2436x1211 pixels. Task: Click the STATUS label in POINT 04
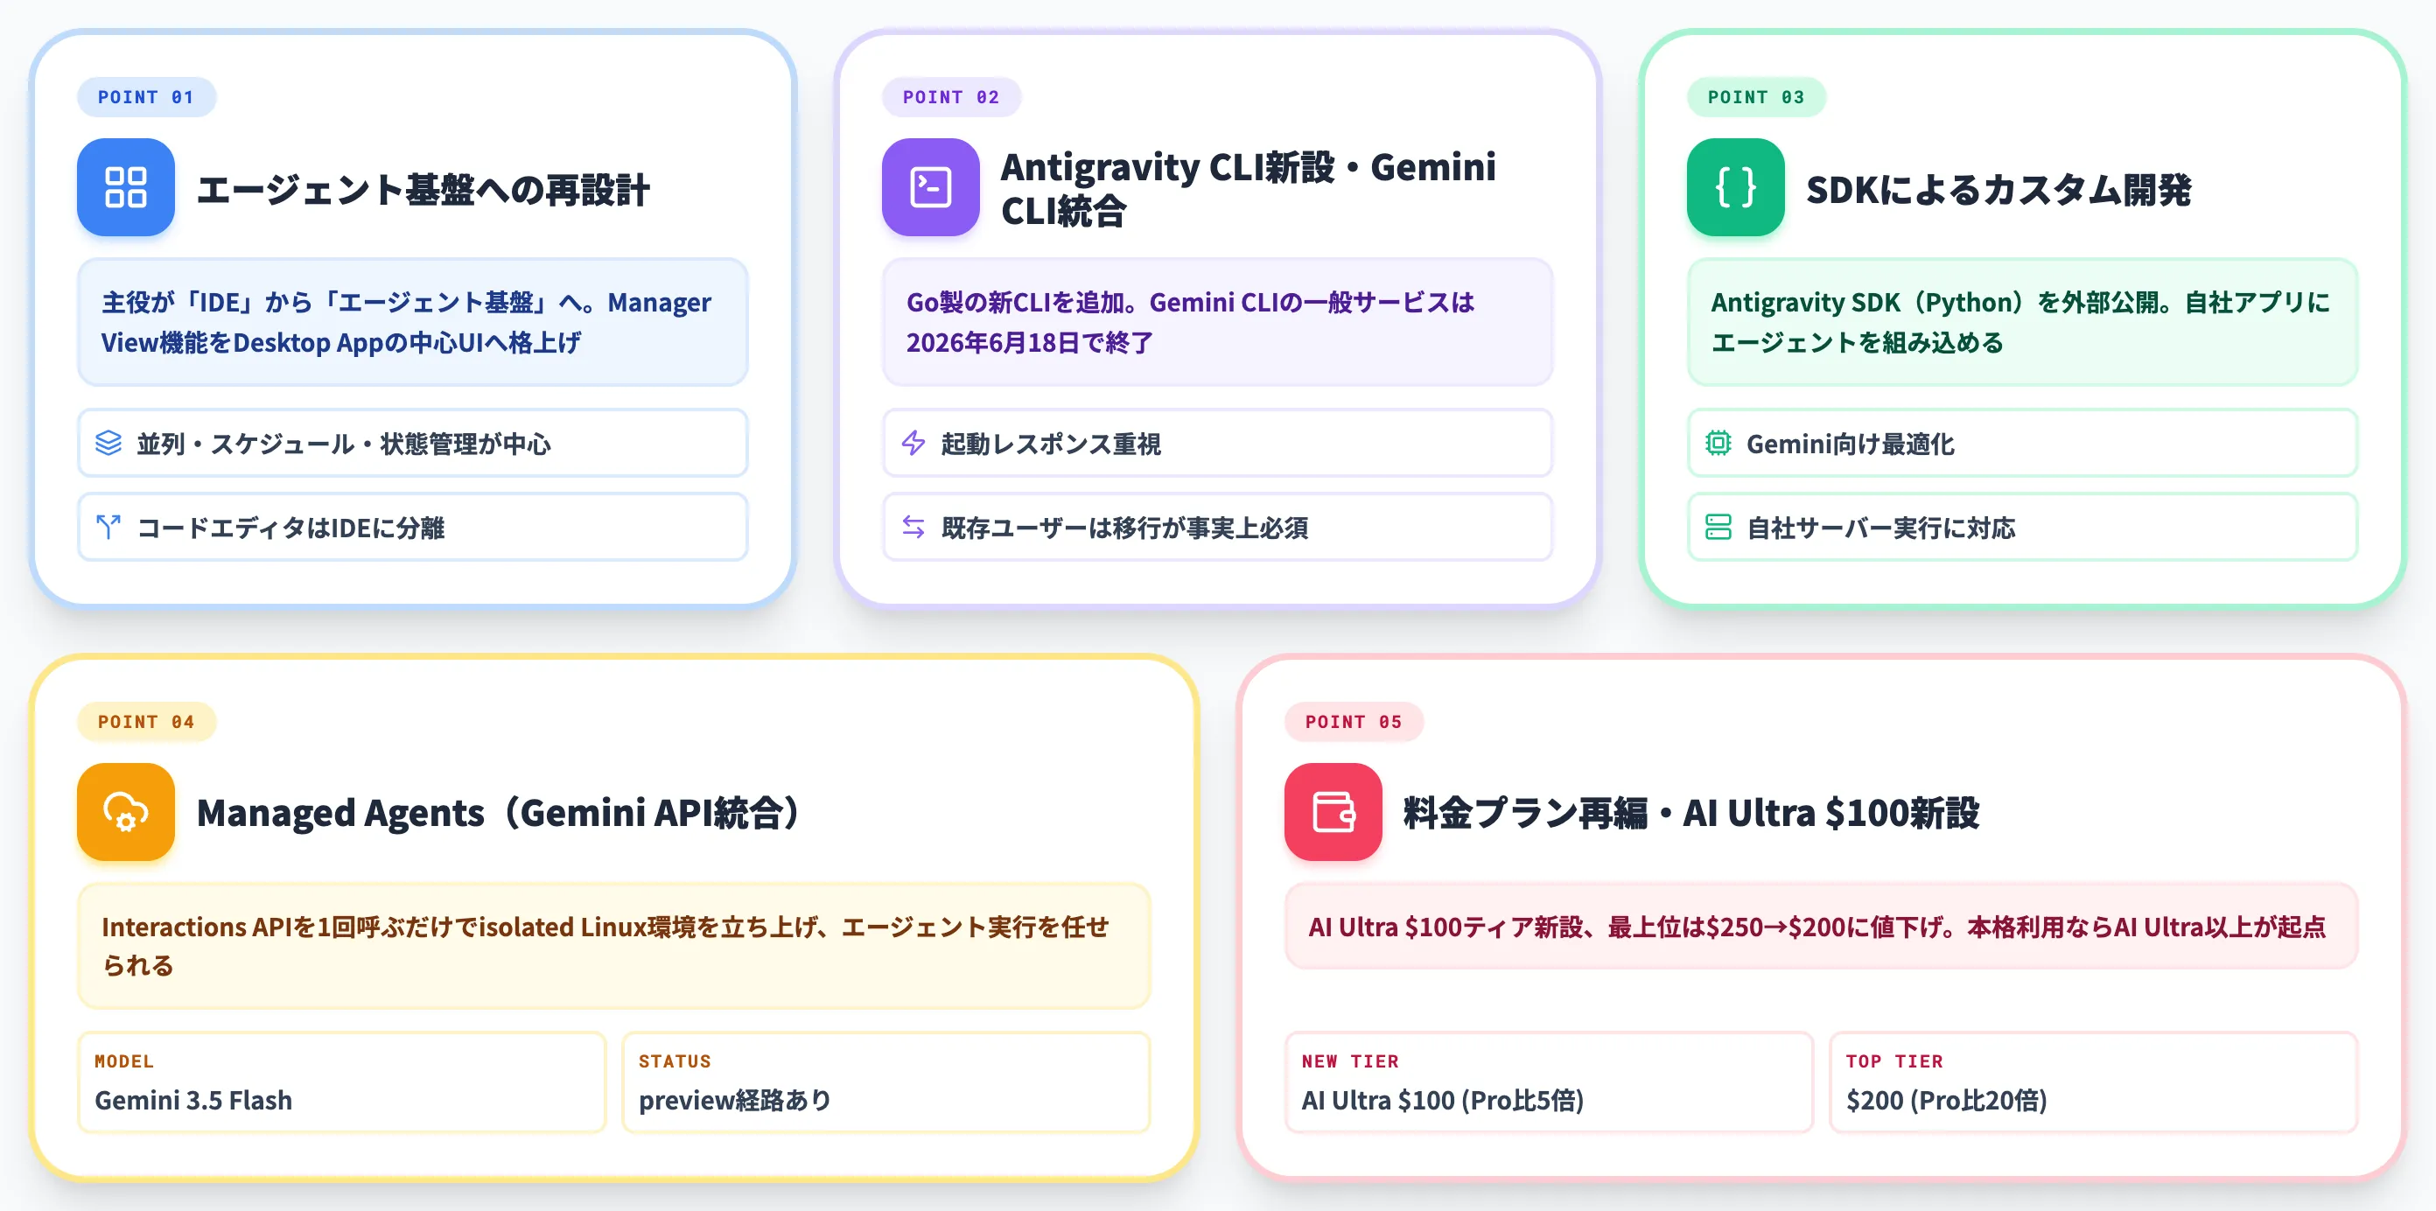point(675,1060)
